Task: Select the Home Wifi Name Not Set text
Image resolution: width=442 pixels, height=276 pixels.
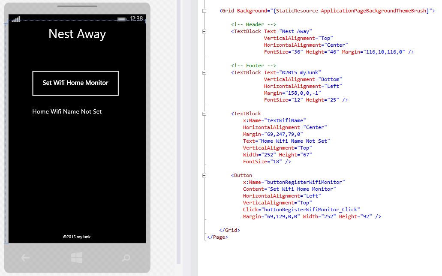Action: 67,111
